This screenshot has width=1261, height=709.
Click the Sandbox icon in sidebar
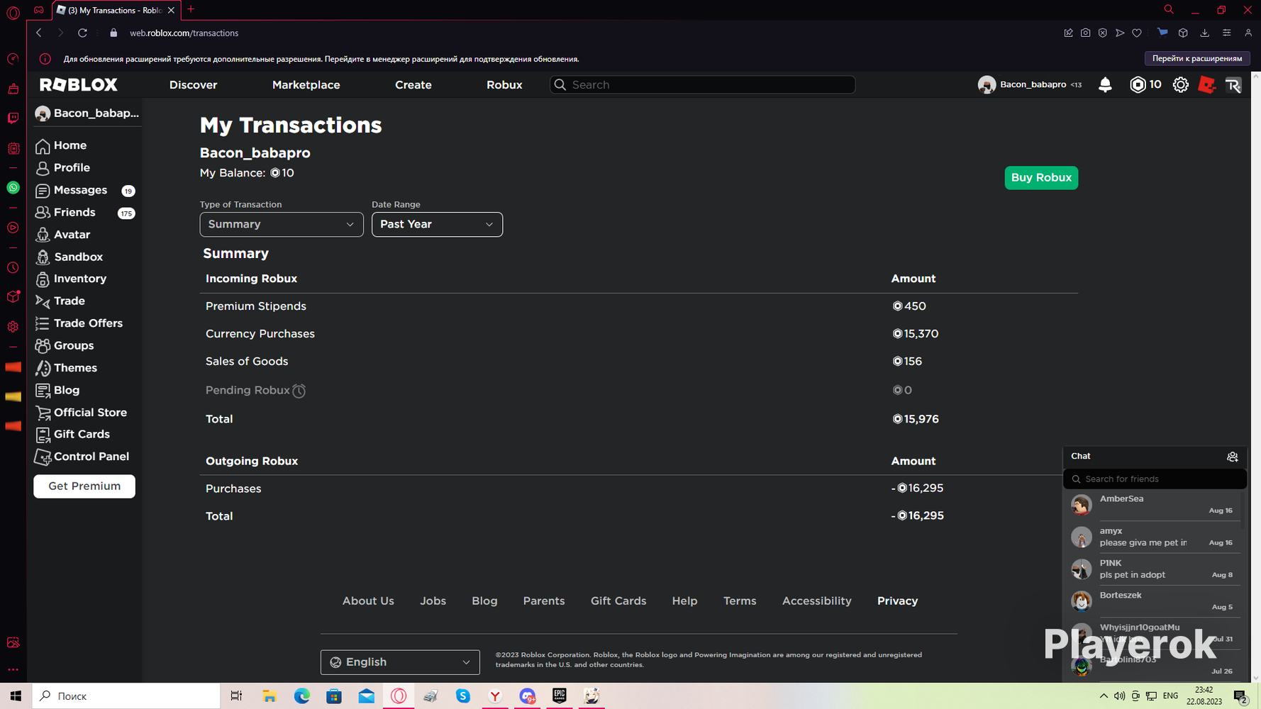coord(43,257)
